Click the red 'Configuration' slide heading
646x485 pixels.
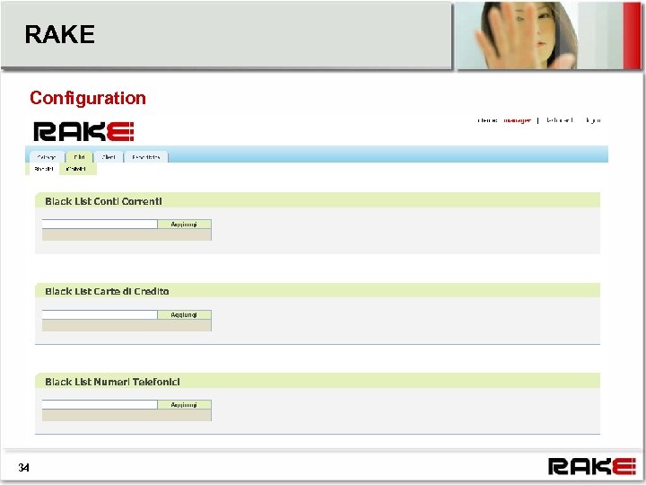pos(88,98)
